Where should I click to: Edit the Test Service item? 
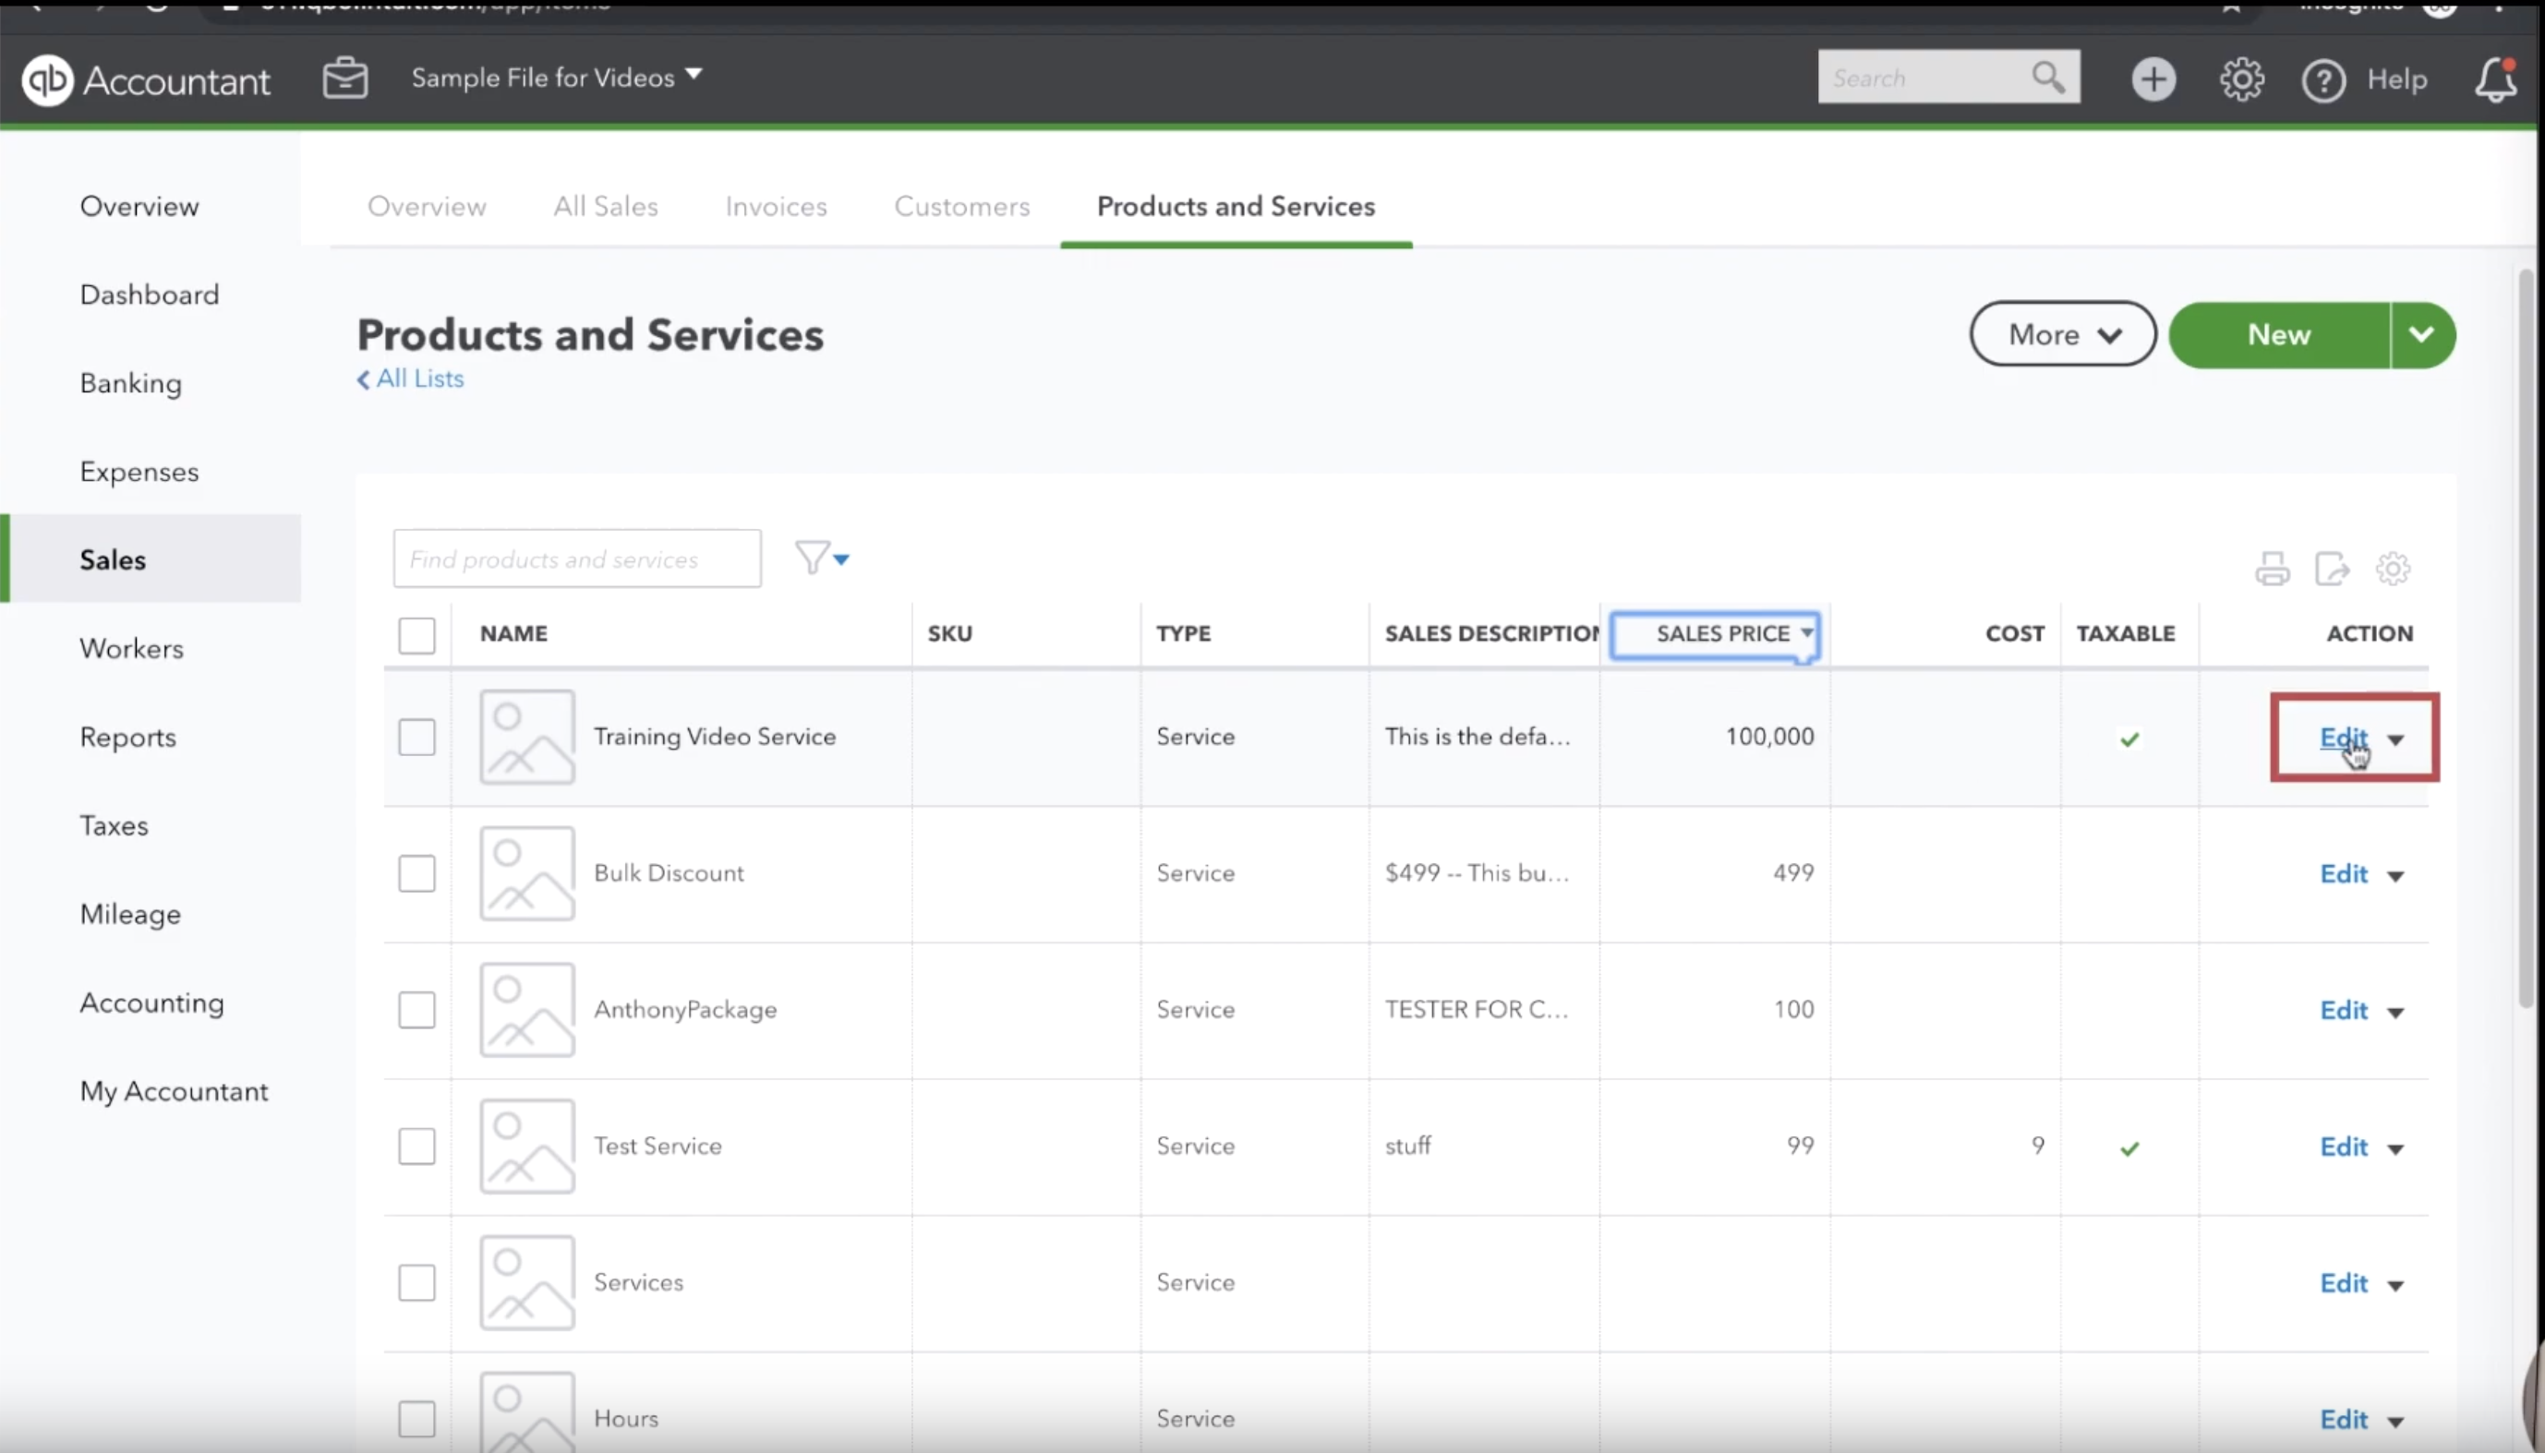click(x=2343, y=1147)
